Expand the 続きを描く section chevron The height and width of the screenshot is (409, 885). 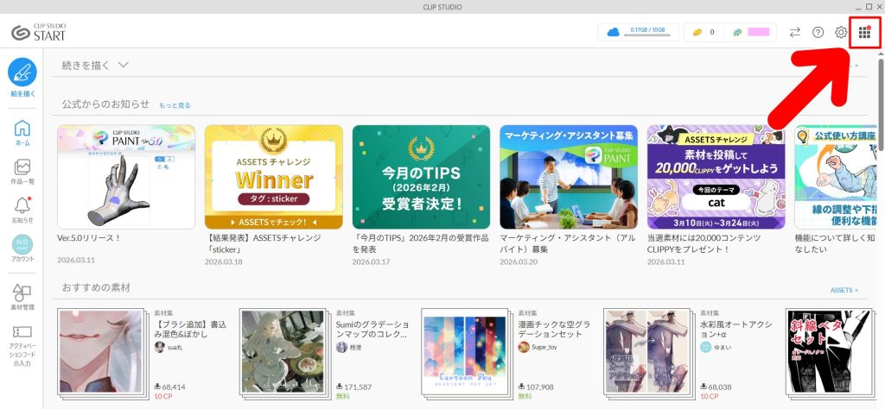pyautogui.click(x=124, y=65)
